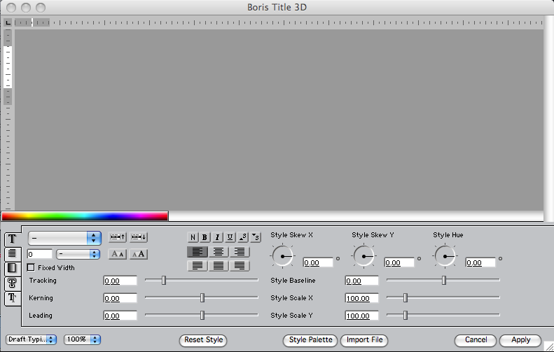The height and width of the screenshot is (352, 554).
Task: Click the Style Skew Y value field
Action: (x=399, y=262)
